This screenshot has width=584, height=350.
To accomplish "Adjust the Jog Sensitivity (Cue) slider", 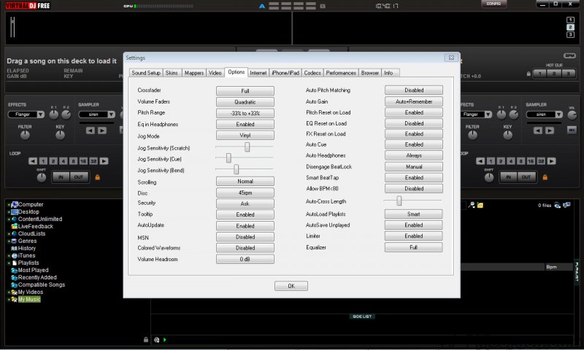I will click(x=228, y=158).
